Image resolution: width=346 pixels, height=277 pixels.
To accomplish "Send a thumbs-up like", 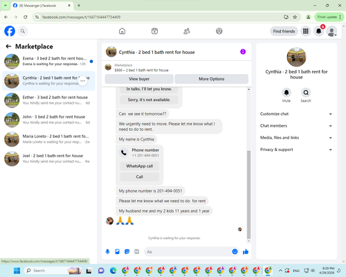I will point(246,251).
